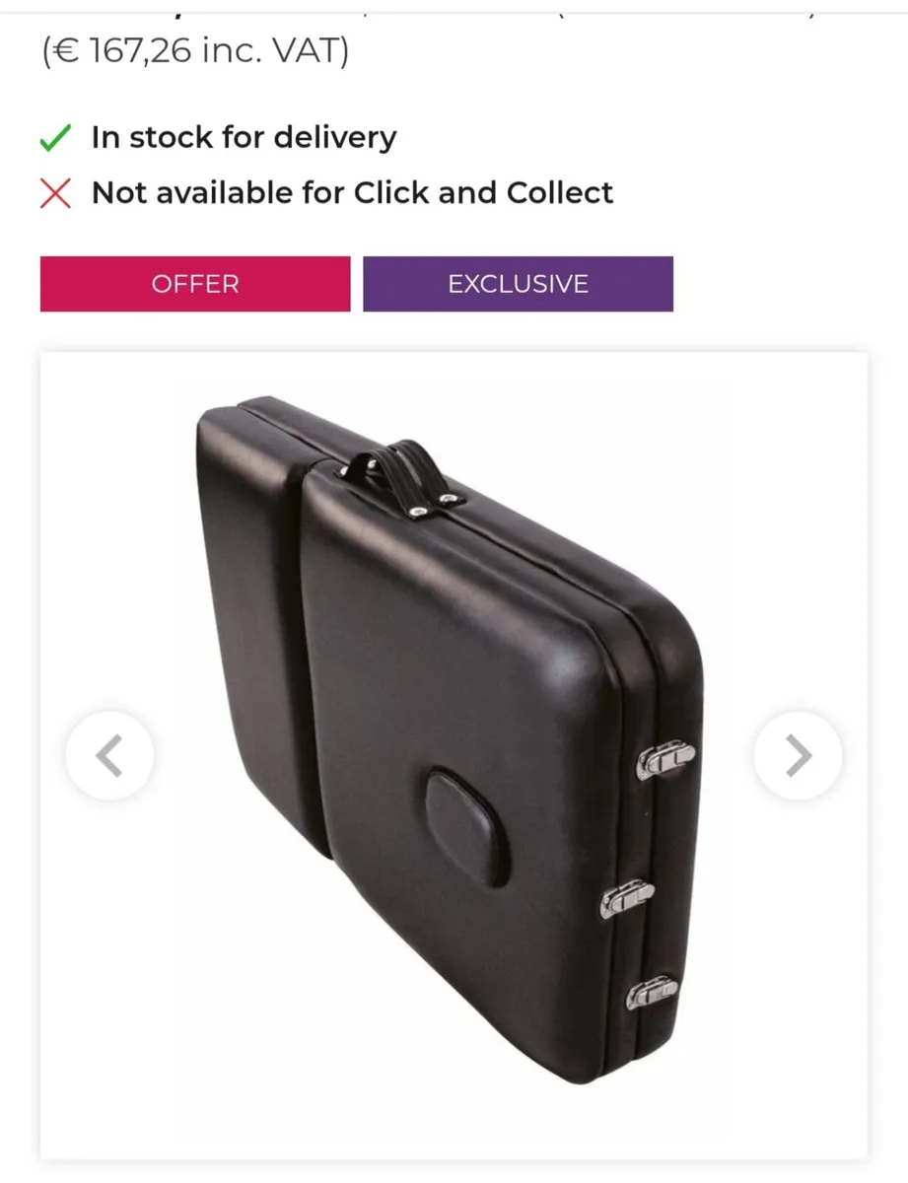
Task: Select the purple EXCLUSIVE badge
Action: [518, 284]
